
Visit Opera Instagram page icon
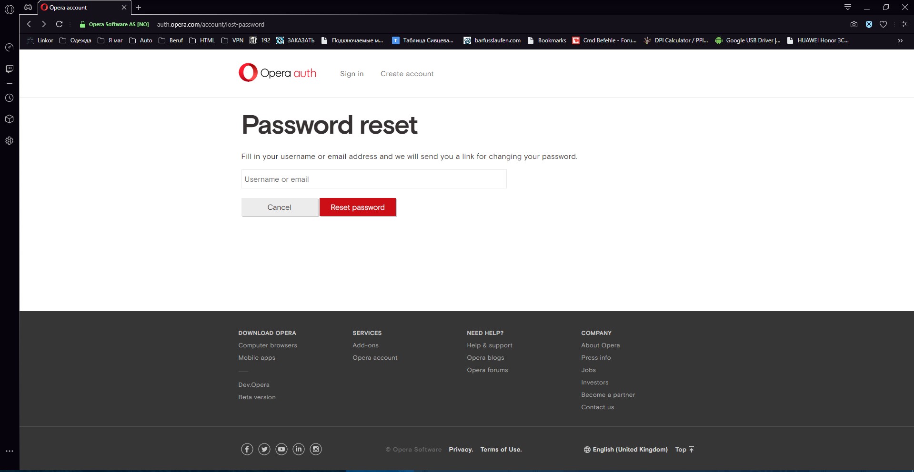316,449
